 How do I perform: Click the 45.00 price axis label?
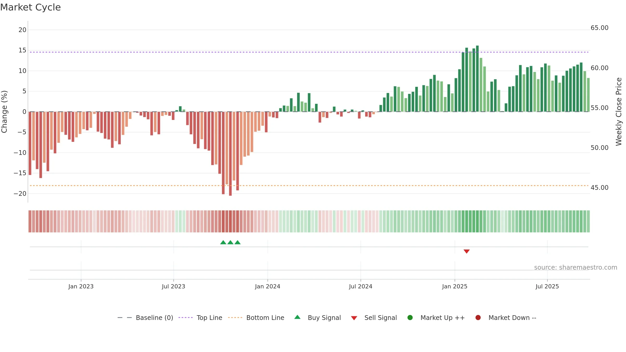[599, 187]
